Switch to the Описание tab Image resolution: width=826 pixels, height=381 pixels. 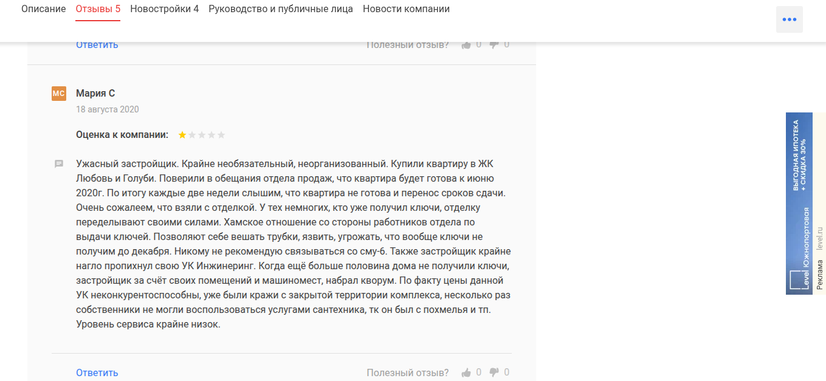43,9
